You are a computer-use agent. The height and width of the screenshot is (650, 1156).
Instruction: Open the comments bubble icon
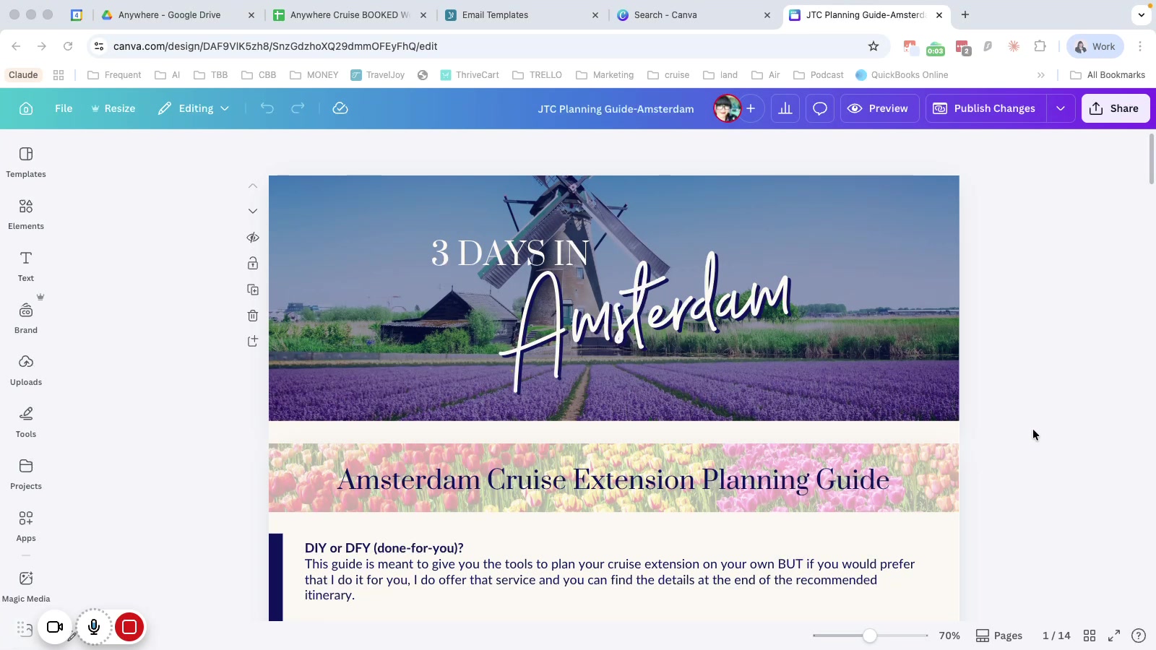(820, 108)
